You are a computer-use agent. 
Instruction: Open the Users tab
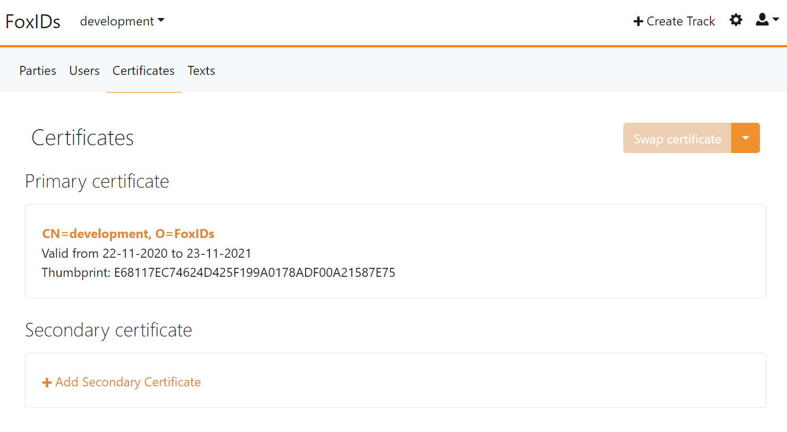(x=84, y=70)
